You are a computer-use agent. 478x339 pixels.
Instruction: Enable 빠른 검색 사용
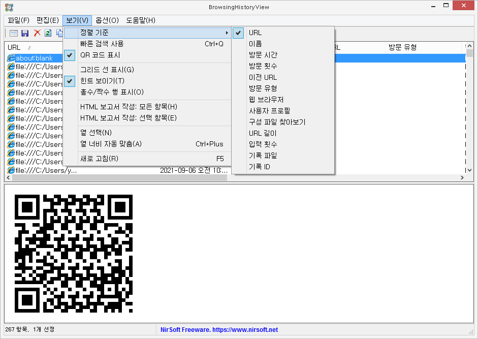[x=147, y=44]
